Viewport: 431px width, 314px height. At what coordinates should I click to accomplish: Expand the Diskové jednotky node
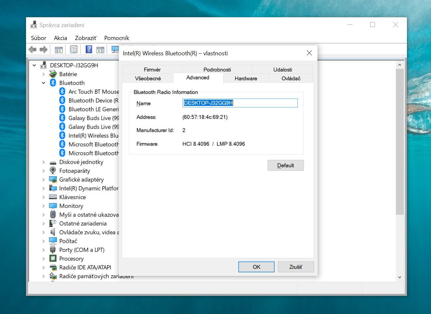click(44, 162)
